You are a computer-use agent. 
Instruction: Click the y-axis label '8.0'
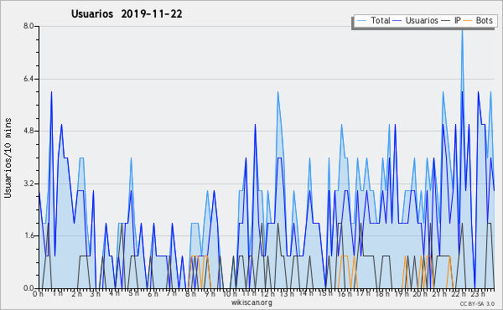tap(29, 26)
